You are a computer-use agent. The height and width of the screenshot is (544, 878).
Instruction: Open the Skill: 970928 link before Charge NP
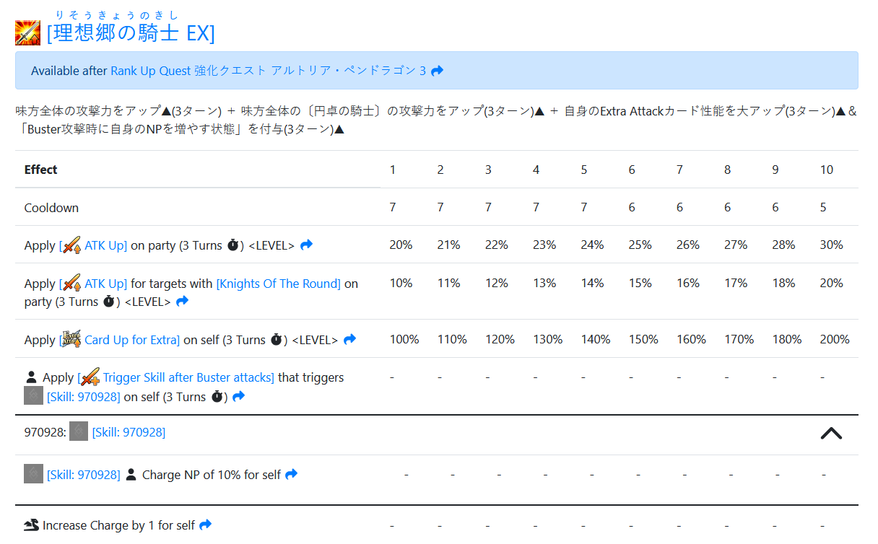[84, 475]
